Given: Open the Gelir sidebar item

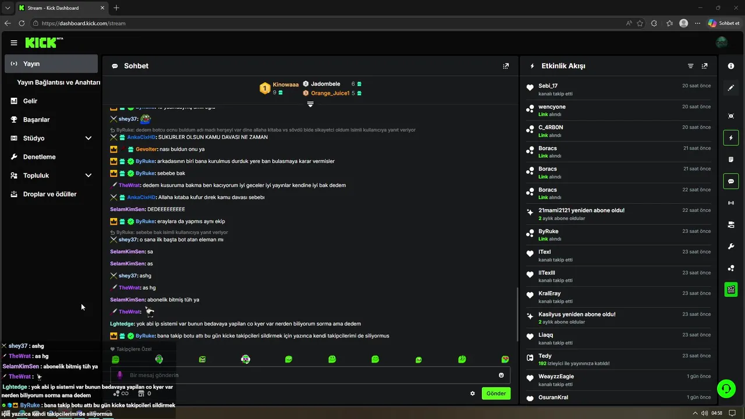Looking at the screenshot, I should (x=51, y=101).
